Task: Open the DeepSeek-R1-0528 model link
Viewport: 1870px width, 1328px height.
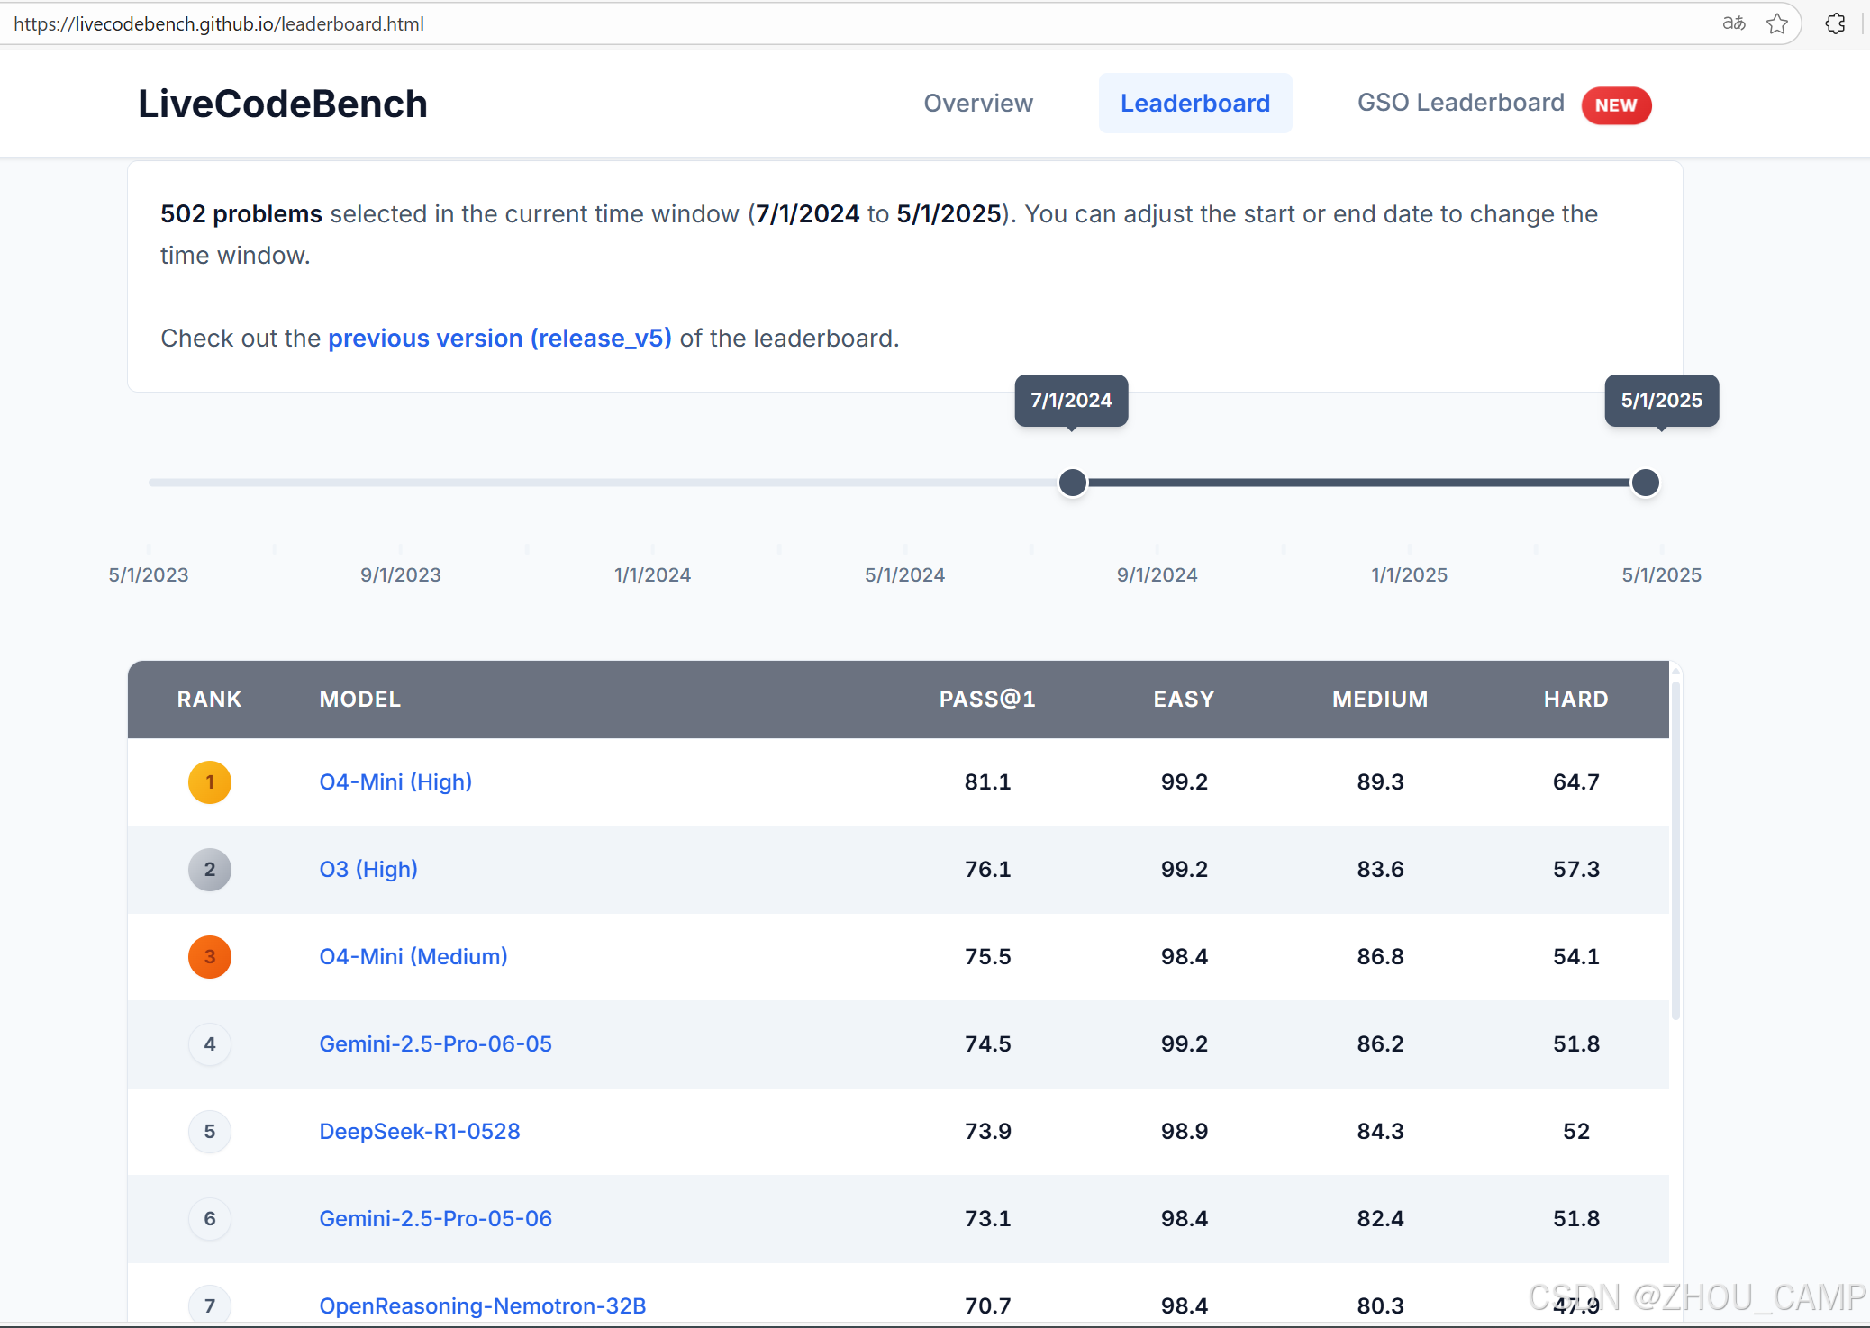Action: pyautogui.click(x=420, y=1131)
